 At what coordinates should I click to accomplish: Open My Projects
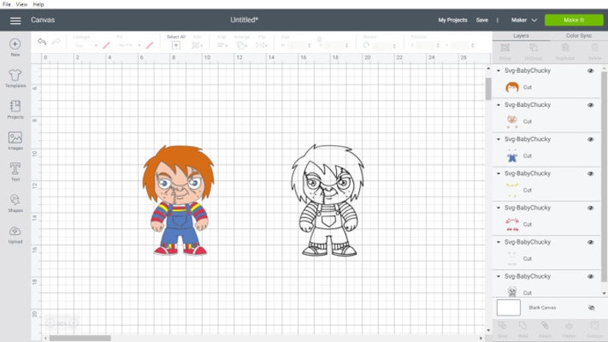pyautogui.click(x=453, y=20)
